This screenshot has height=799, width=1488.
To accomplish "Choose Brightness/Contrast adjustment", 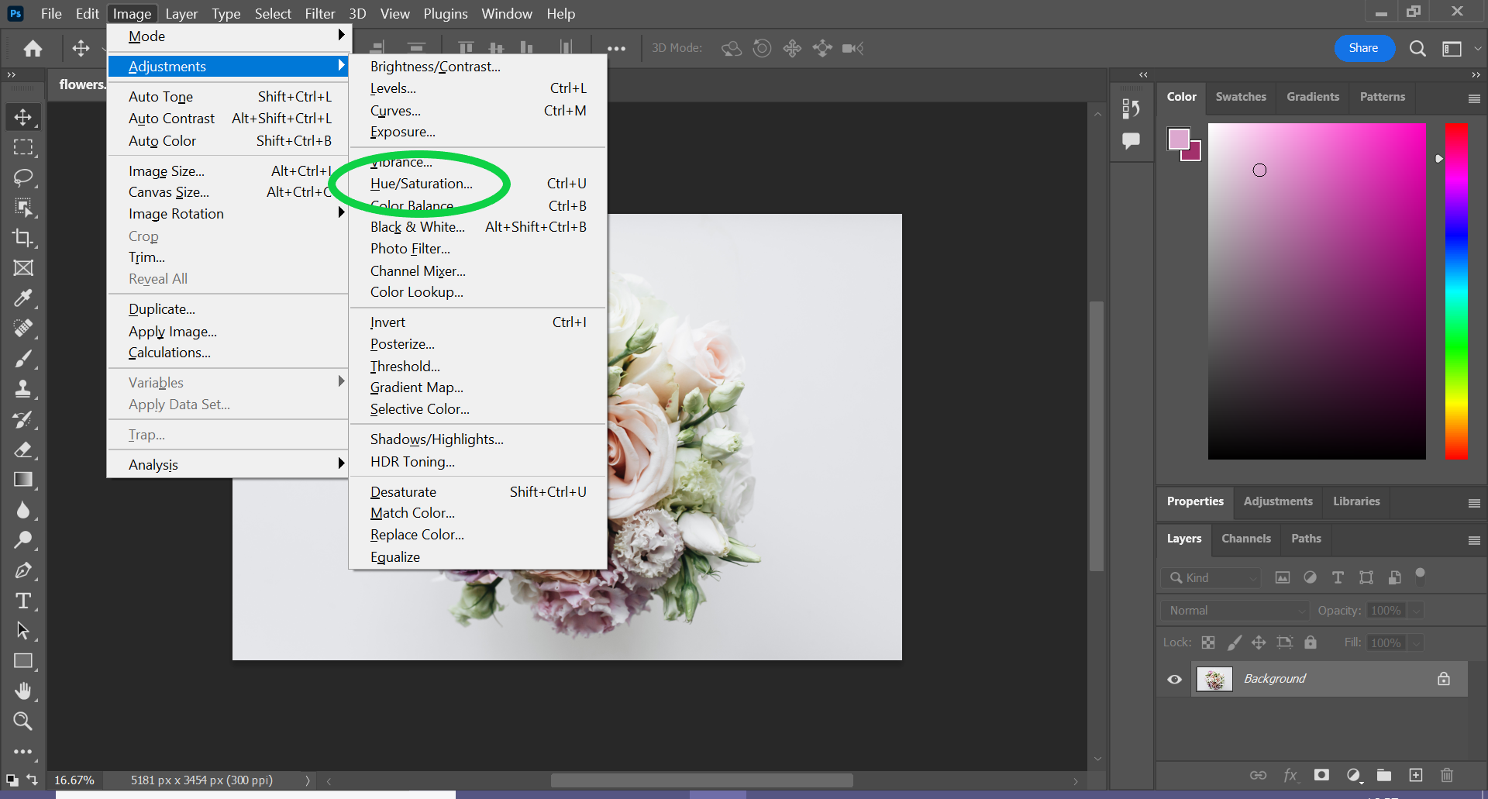I will click(x=477, y=67).
